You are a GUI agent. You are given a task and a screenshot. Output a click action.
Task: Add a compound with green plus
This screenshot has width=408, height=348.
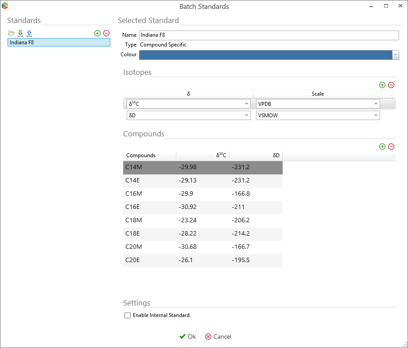pyautogui.click(x=382, y=147)
